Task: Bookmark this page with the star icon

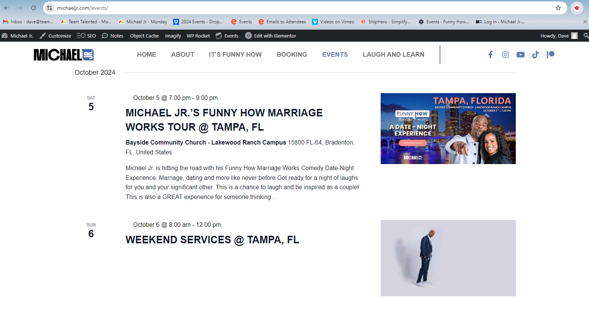Action: (x=558, y=8)
